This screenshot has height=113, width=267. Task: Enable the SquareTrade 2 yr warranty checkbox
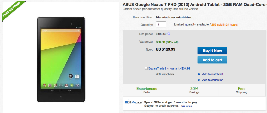pos(147,68)
